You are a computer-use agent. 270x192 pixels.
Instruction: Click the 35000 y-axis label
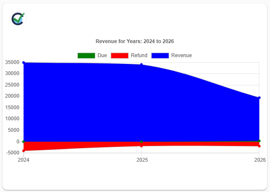pos(12,62)
